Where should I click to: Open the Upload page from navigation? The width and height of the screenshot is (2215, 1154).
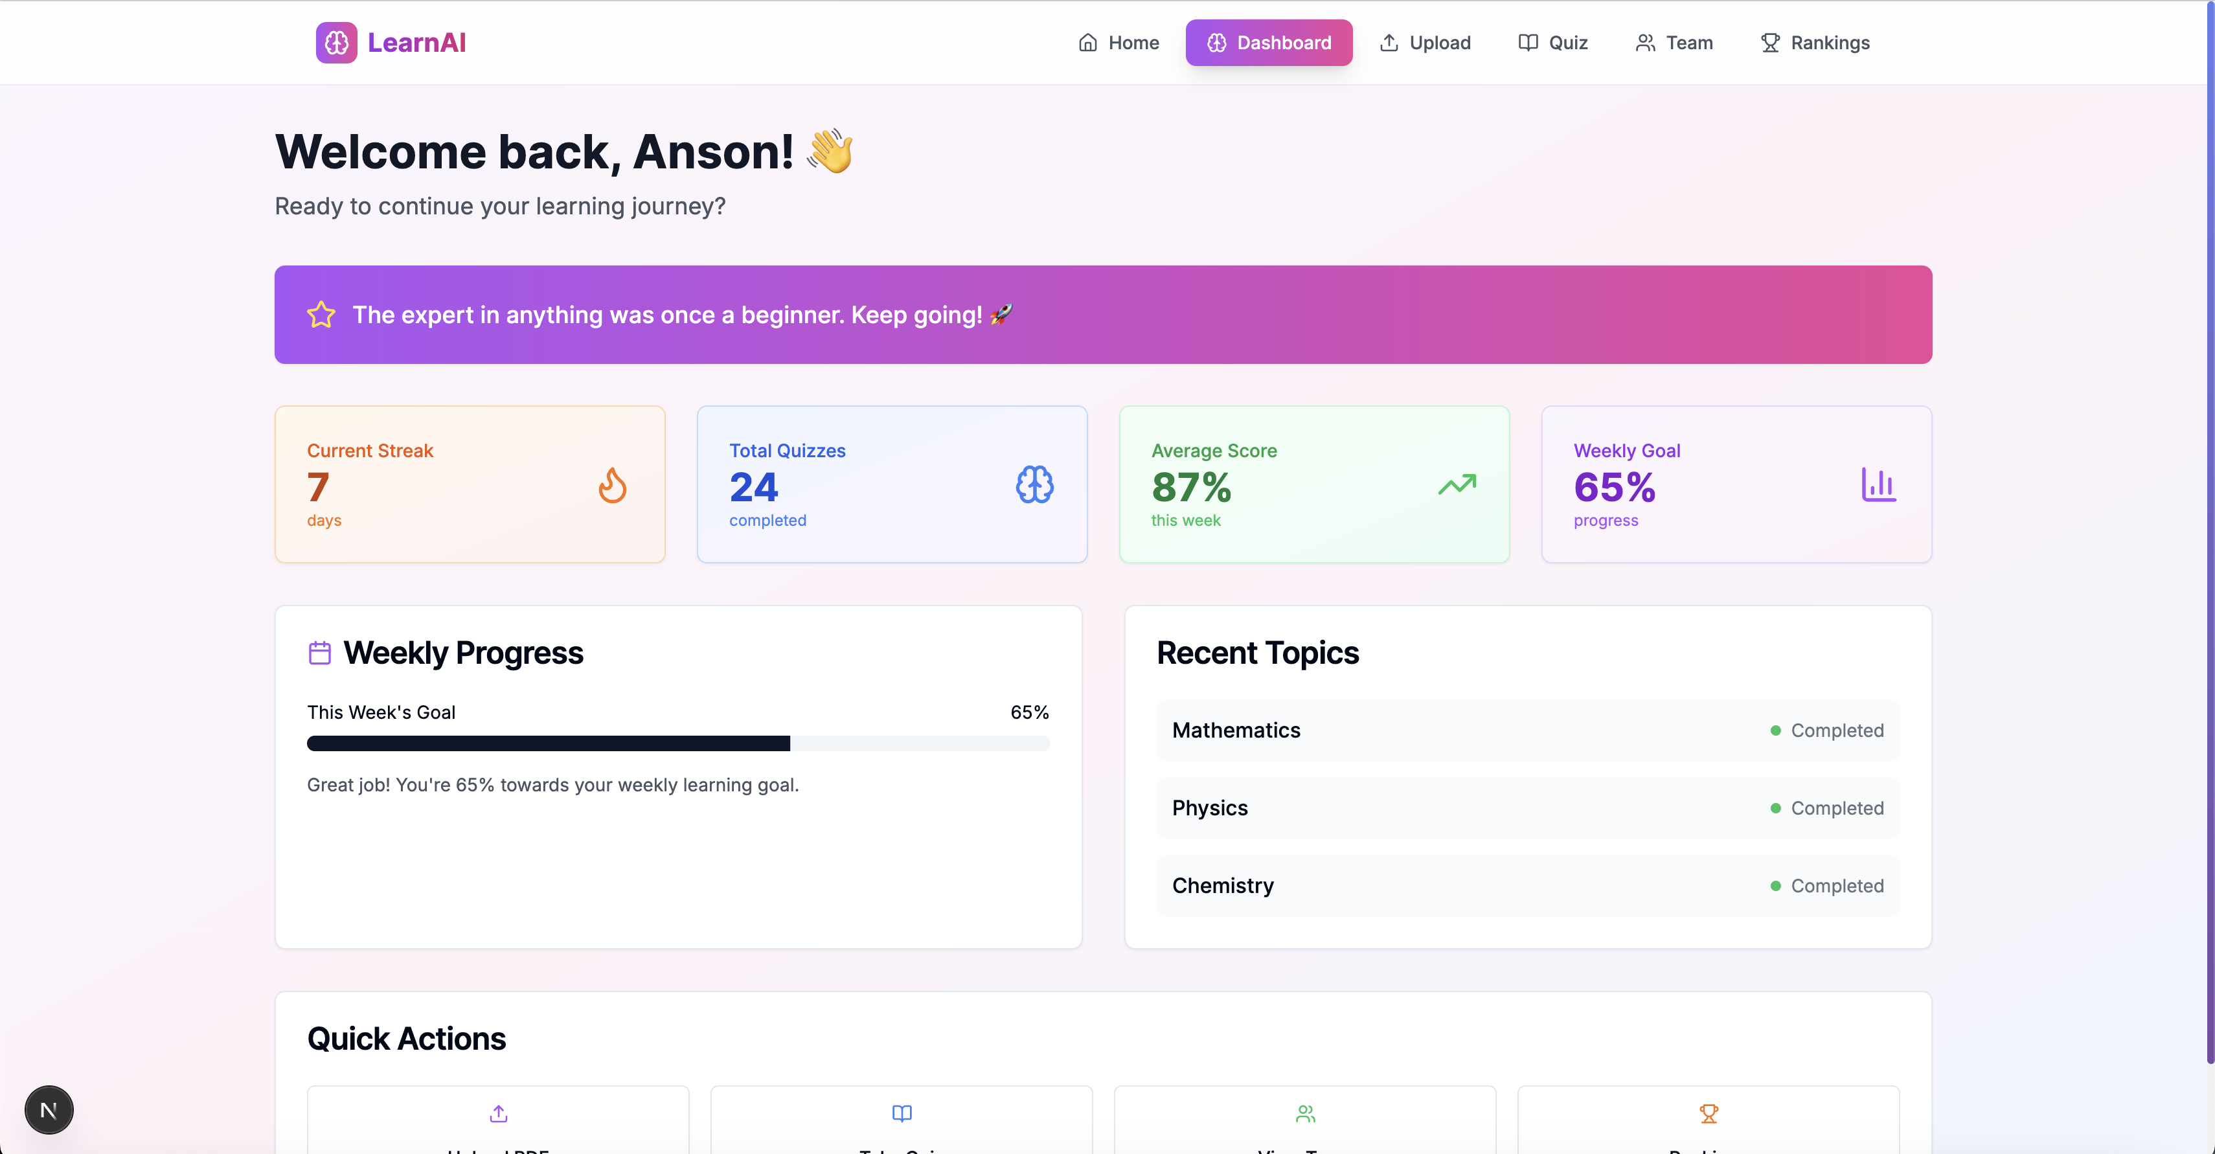pyautogui.click(x=1426, y=42)
